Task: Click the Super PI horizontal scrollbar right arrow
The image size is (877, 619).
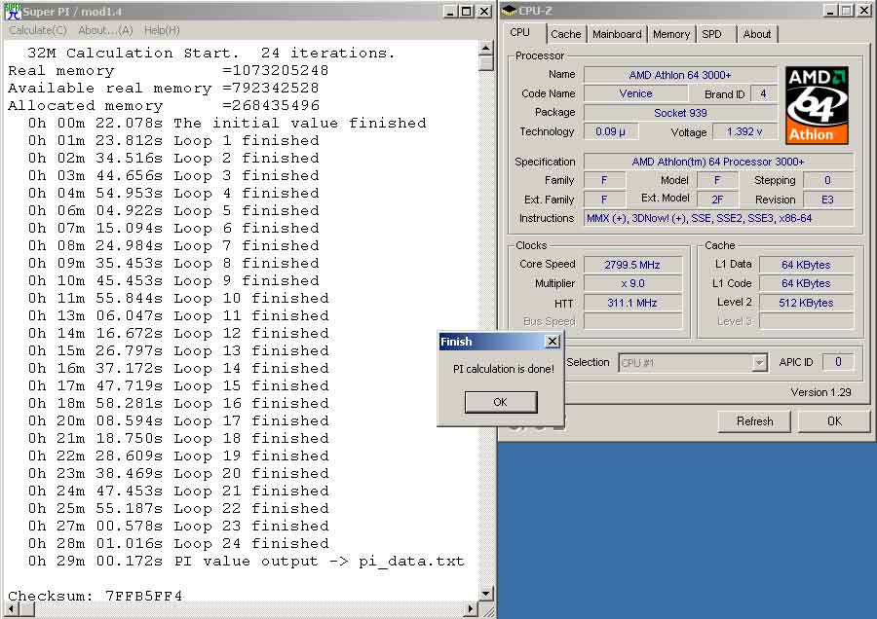Action: click(471, 609)
